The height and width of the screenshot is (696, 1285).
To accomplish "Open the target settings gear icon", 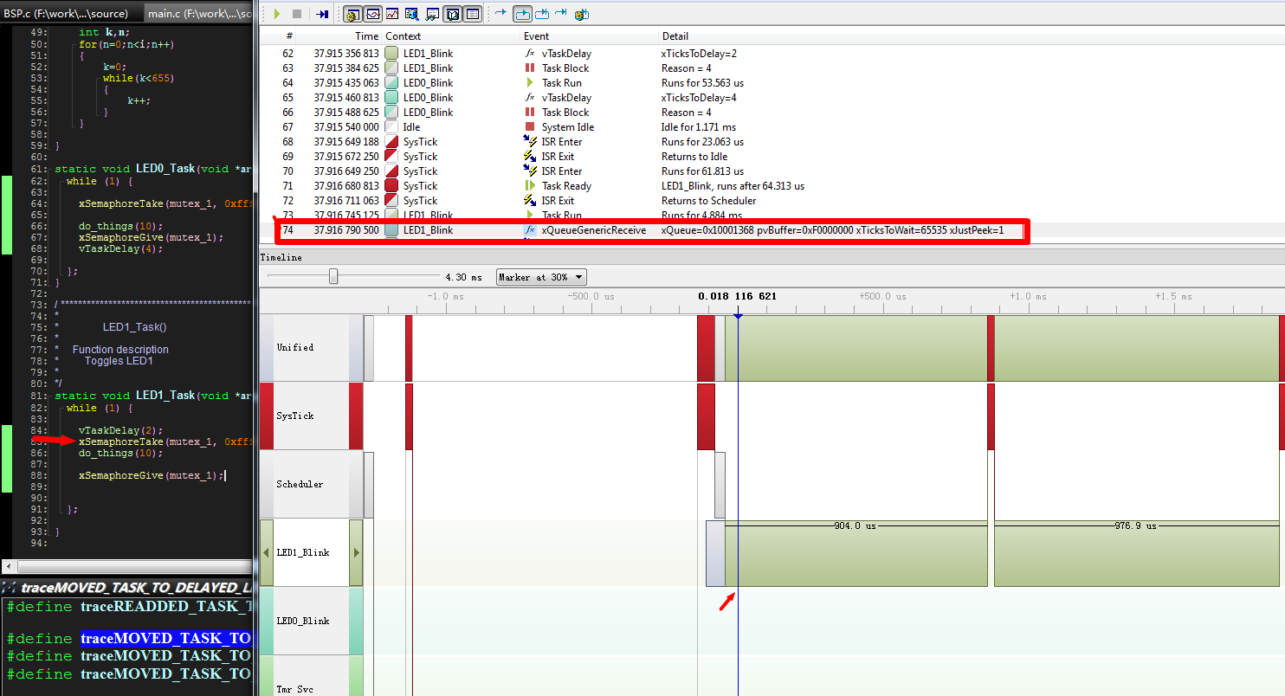I will click(x=352, y=13).
